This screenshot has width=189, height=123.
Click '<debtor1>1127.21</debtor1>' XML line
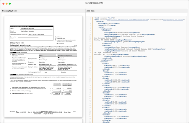(117, 88)
